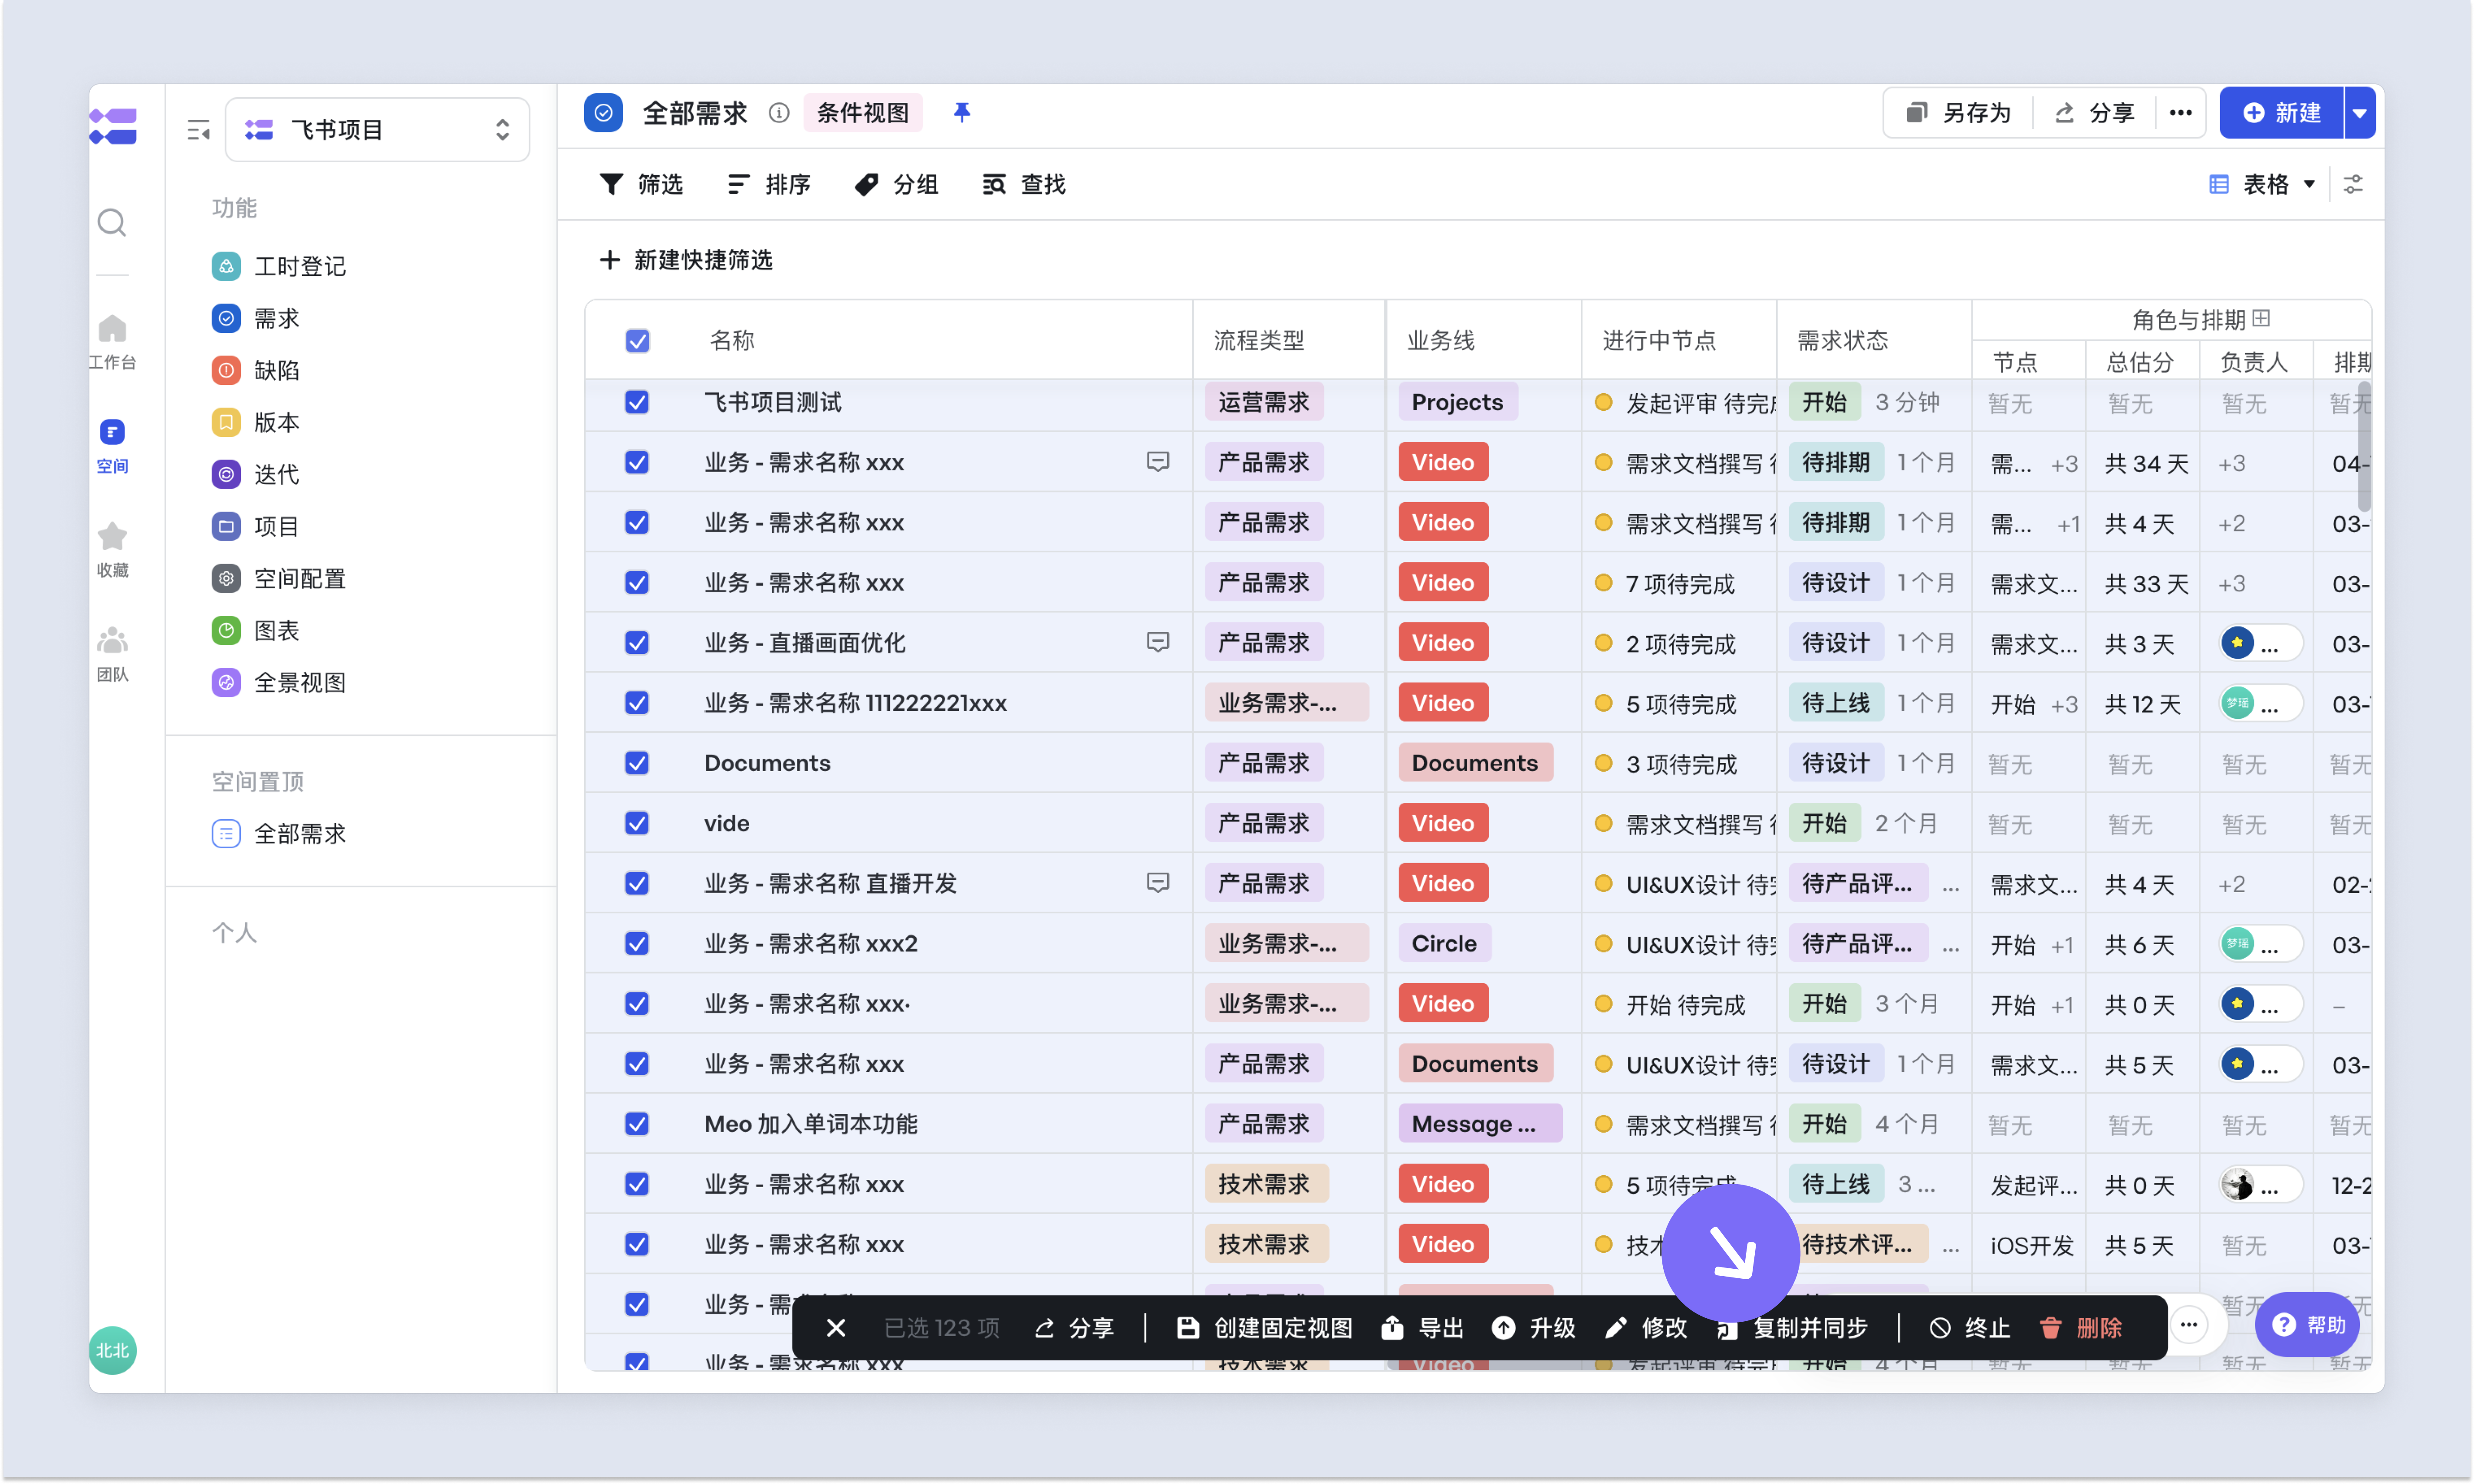Viewport: 2474px width, 1484px height.
Task: Uncheck the 飞书项目测试 row checkbox
Action: coord(637,402)
